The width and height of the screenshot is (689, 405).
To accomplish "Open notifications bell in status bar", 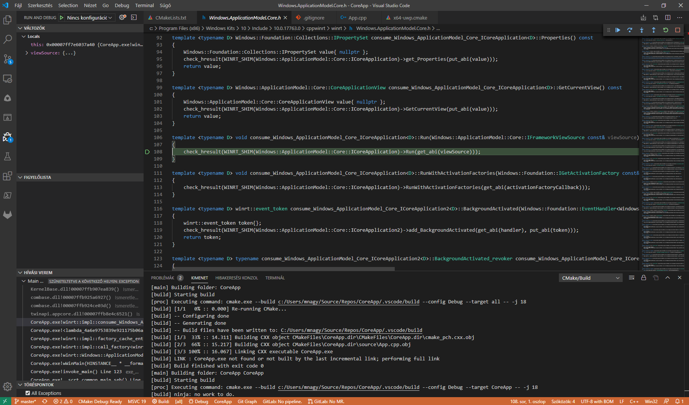I will click(679, 401).
